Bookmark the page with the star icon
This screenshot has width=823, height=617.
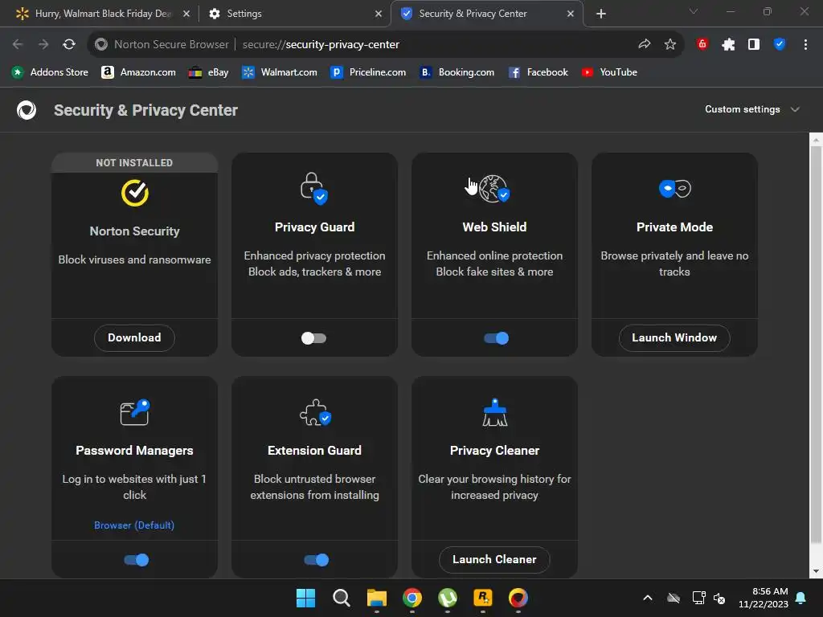coord(669,45)
